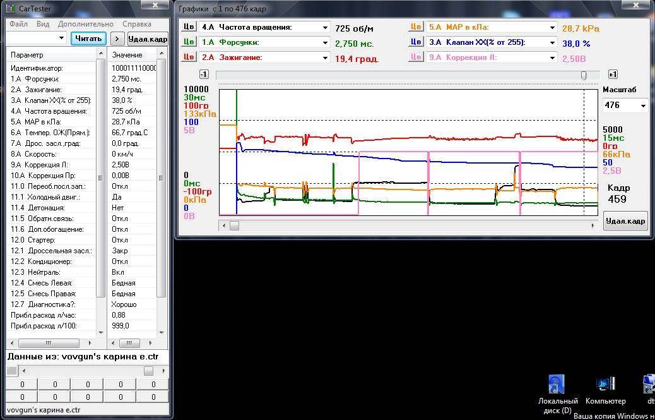Open the Масштаб scale dropdown showing 476
Viewport: 655px width, 420px height.
642,105
